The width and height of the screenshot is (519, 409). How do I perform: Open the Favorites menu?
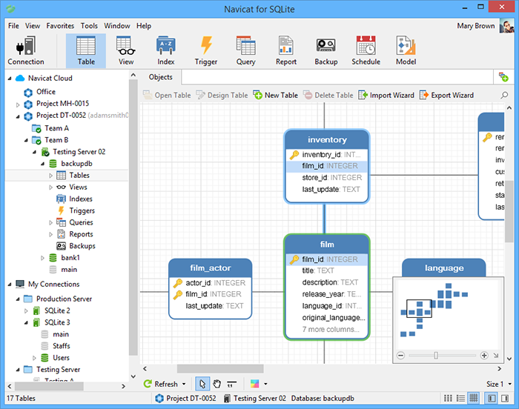point(60,26)
